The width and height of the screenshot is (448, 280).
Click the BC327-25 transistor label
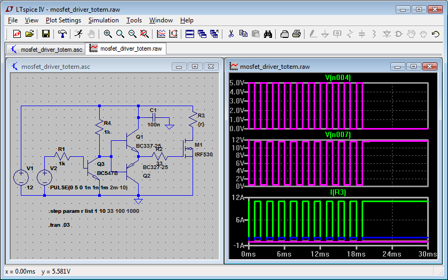pyautogui.click(x=155, y=167)
